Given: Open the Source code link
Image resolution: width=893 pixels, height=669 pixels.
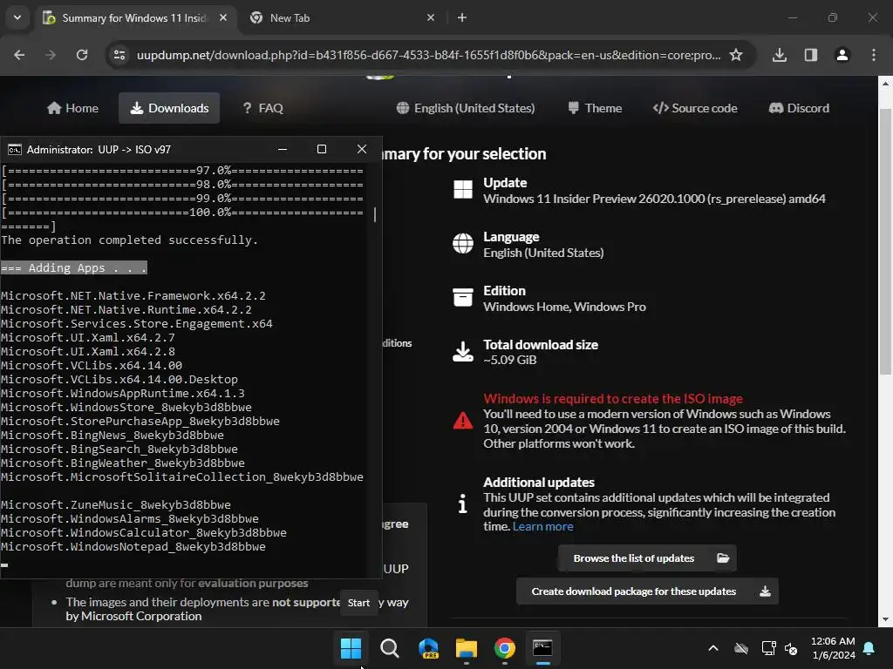Looking at the screenshot, I should [695, 108].
